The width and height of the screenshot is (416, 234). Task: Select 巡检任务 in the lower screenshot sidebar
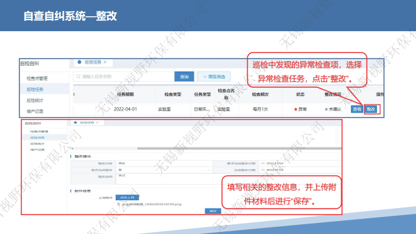click(37, 138)
